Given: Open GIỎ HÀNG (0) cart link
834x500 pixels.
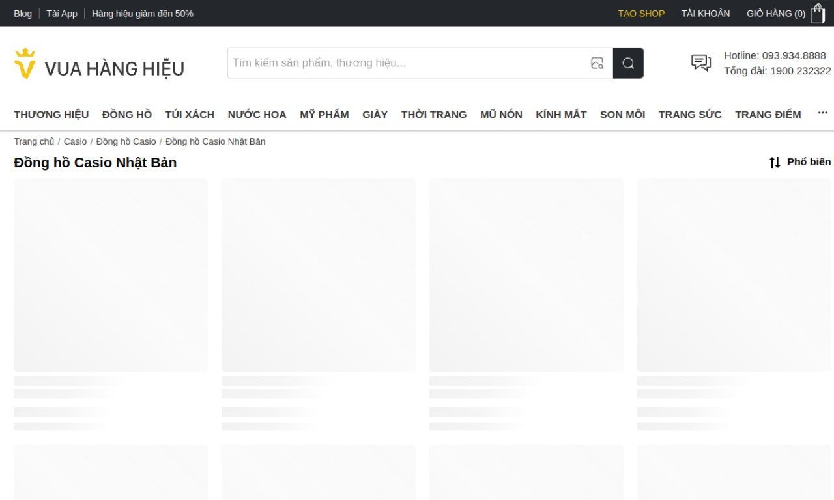Looking at the screenshot, I should 776,13.
